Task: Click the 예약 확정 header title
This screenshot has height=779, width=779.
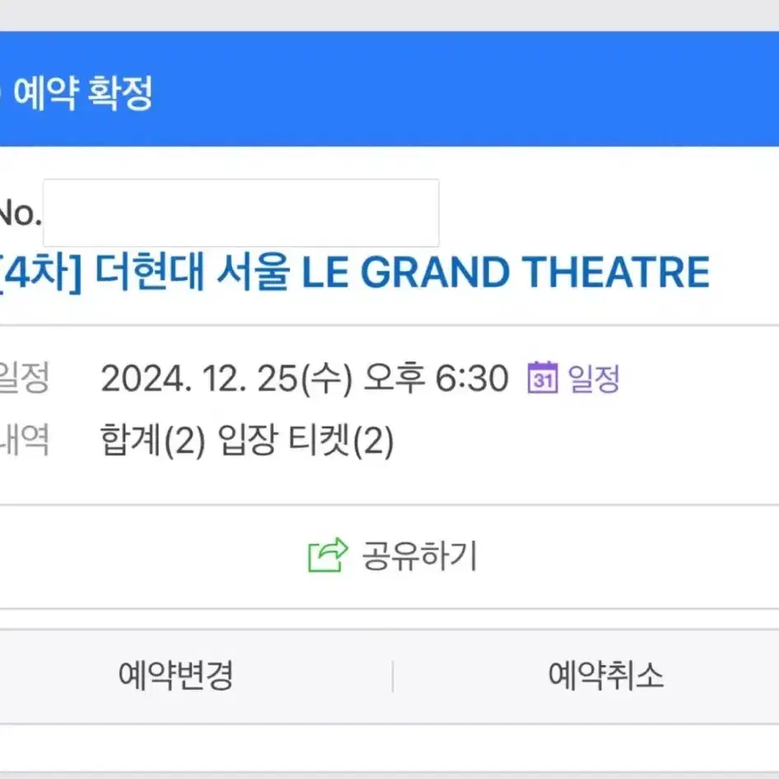Action: (x=82, y=93)
